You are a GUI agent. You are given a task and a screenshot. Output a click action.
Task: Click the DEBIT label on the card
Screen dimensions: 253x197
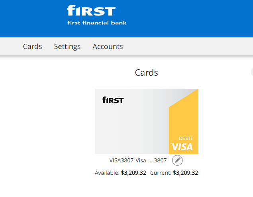[x=186, y=138]
